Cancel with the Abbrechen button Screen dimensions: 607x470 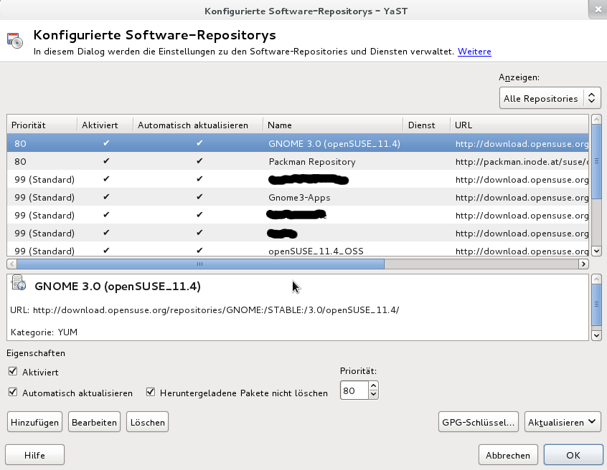click(508, 455)
